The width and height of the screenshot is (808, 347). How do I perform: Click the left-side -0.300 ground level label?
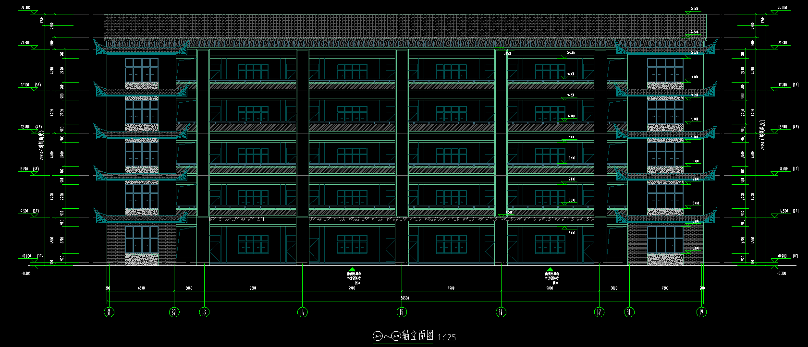26,274
